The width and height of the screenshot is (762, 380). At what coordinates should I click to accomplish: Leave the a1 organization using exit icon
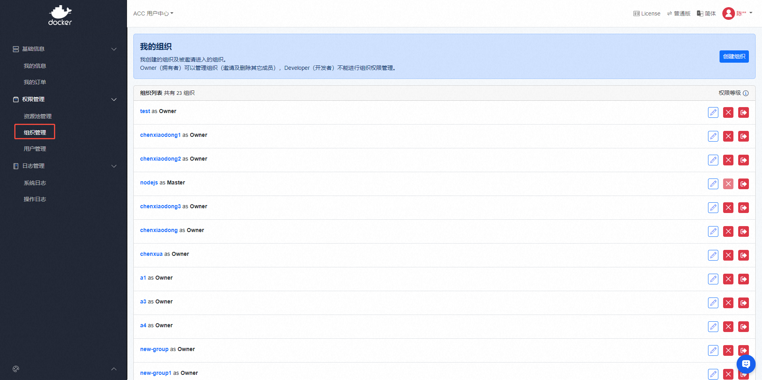coord(743,279)
